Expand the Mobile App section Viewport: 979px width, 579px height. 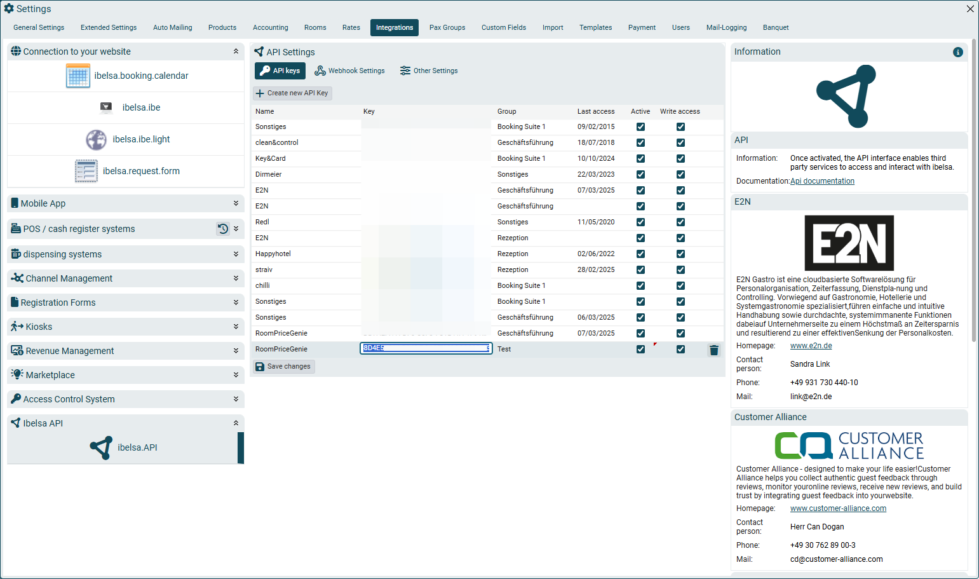click(236, 203)
